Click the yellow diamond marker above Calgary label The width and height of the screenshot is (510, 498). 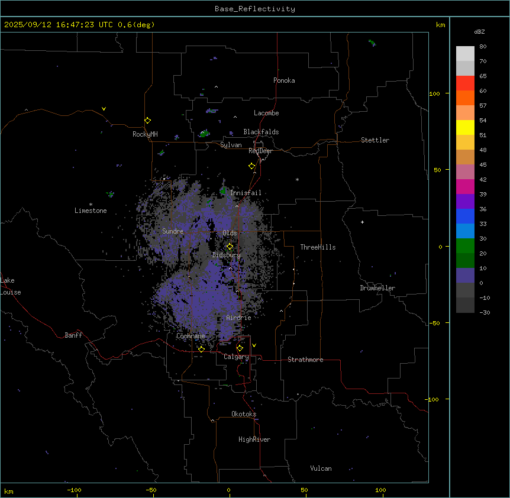point(240,348)
